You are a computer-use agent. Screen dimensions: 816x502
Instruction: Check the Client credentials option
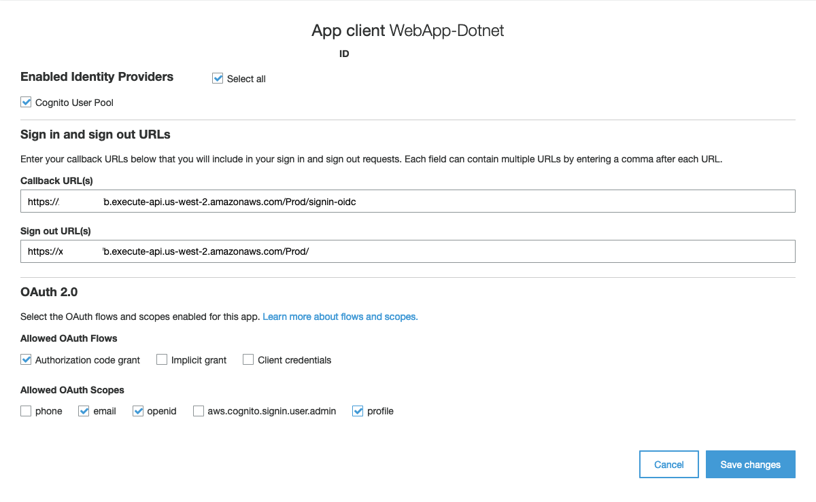[x=248, y=360]
